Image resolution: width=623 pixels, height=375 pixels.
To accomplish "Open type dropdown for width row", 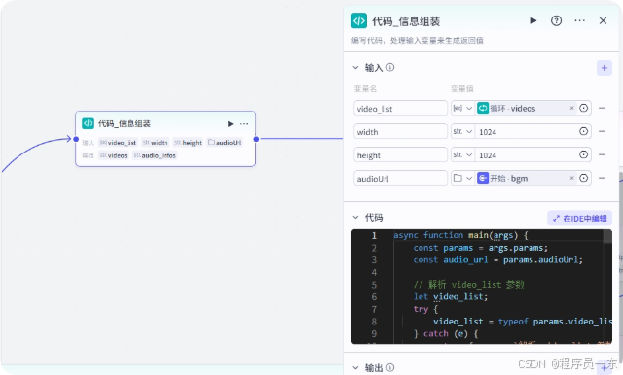I will click(x=462, y=131).
